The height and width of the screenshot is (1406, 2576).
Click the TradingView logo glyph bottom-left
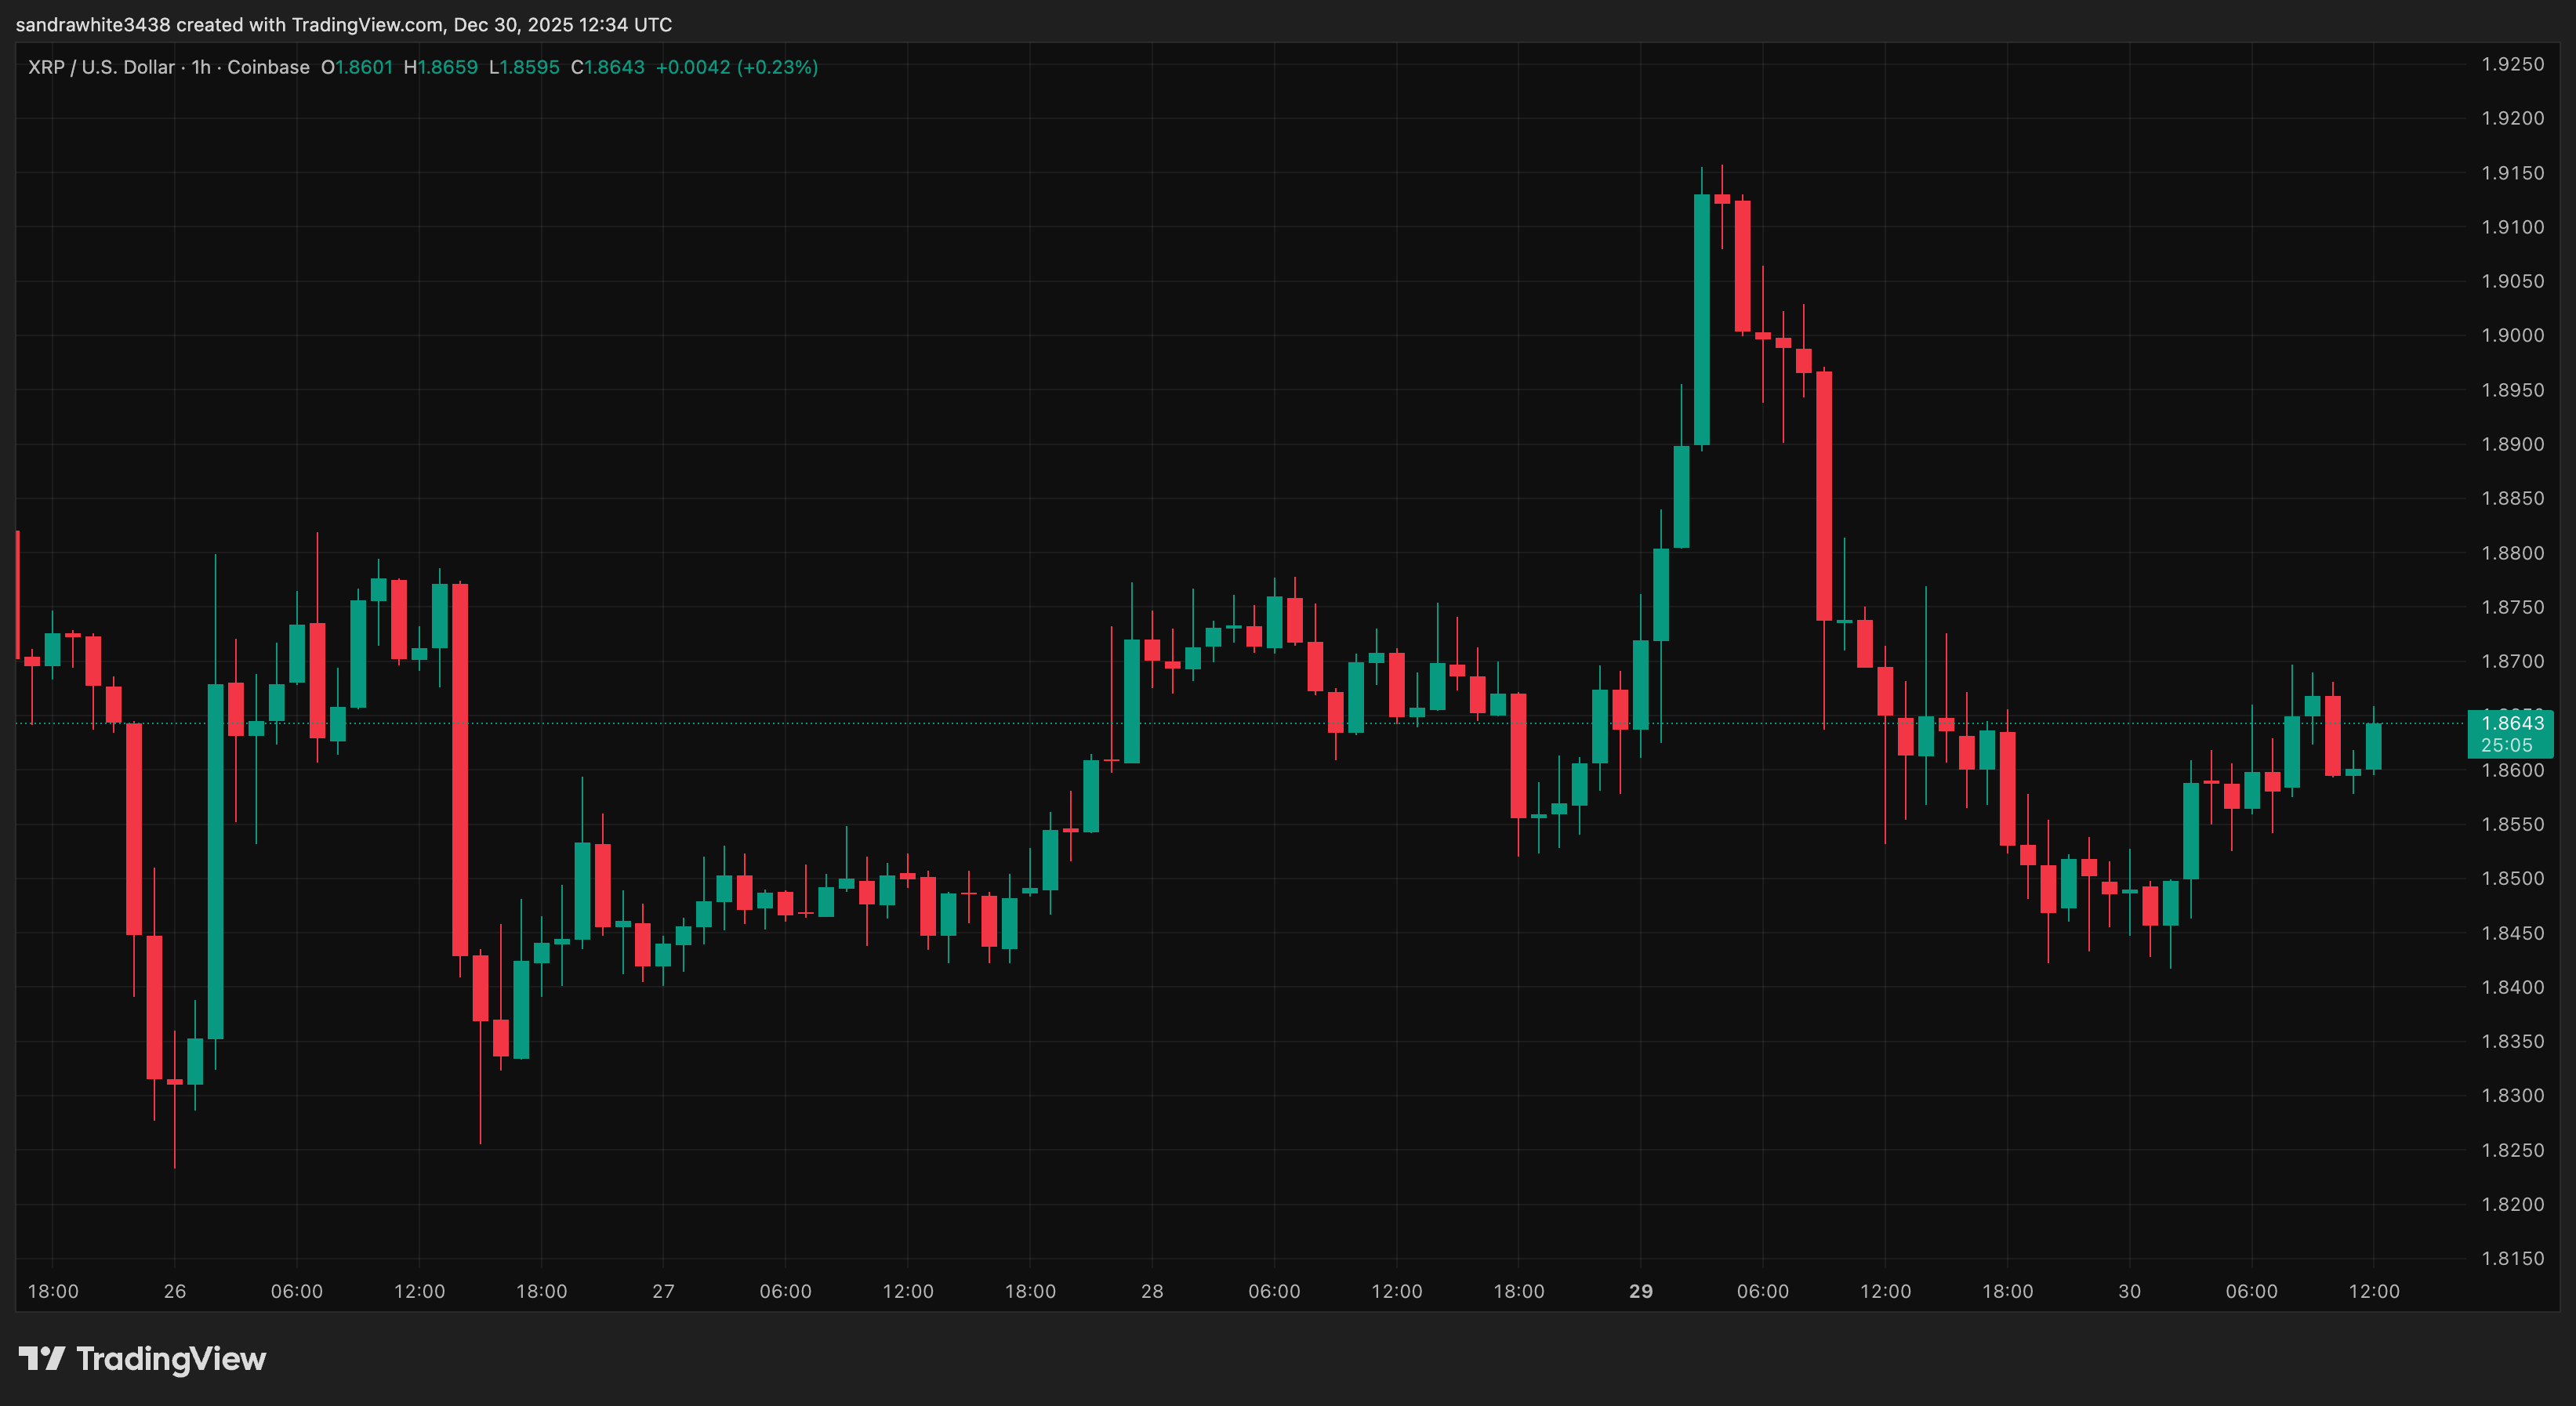click(x=44, y=1358)
